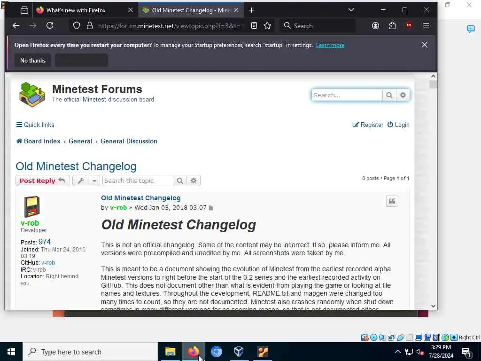Open the Firefox hamburger menu
481x361 pixels.
click(426, 26)
